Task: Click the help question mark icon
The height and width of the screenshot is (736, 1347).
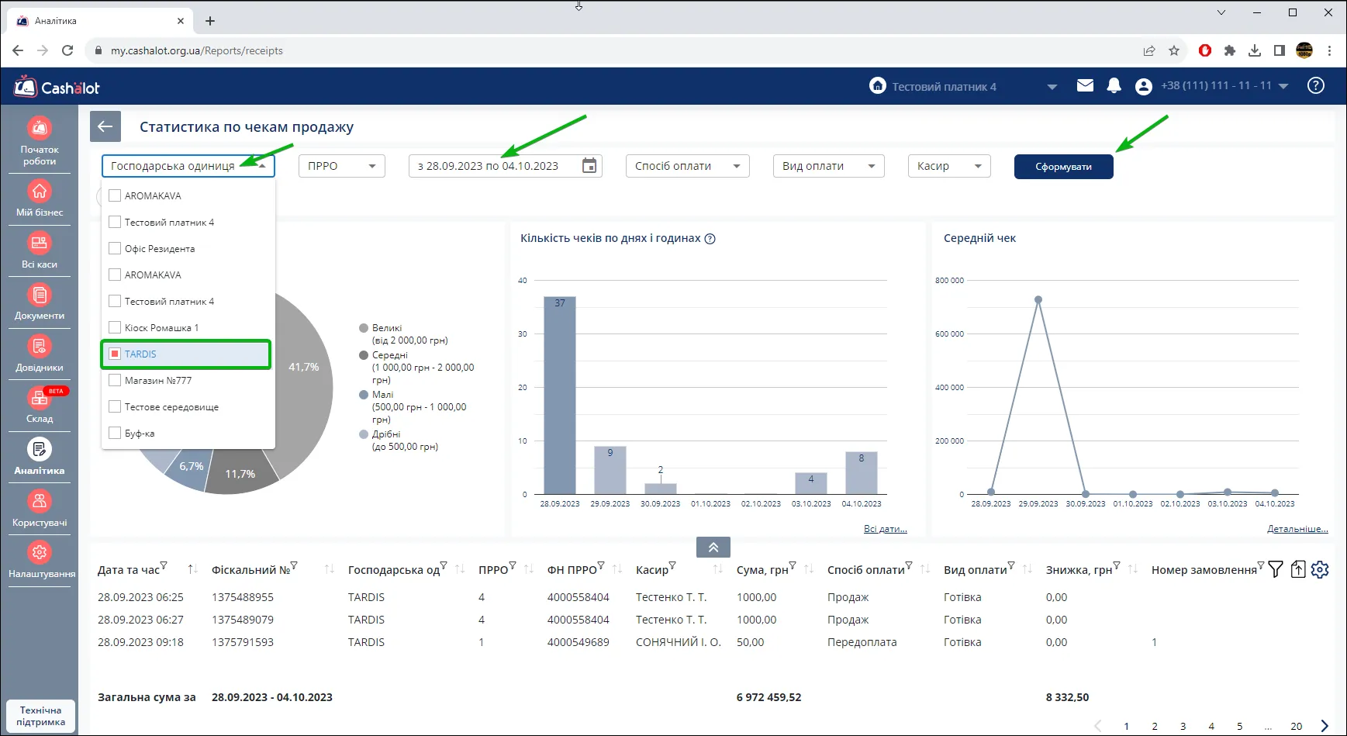Action: coord(1316,86)
